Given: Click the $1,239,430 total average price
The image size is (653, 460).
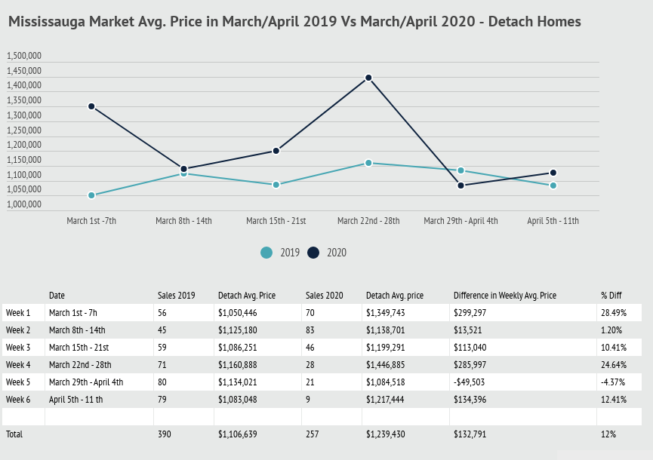Looking at the screenshot, I should 386,434.
